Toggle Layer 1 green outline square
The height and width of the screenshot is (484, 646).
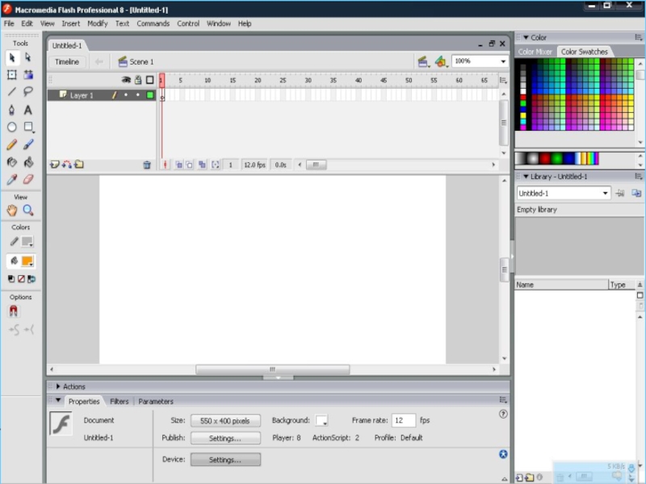[150, 95]
